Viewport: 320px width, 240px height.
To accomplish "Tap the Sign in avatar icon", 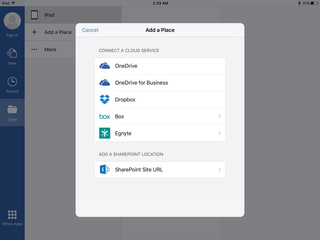I will pyautogui.click(x=12, y=21).
